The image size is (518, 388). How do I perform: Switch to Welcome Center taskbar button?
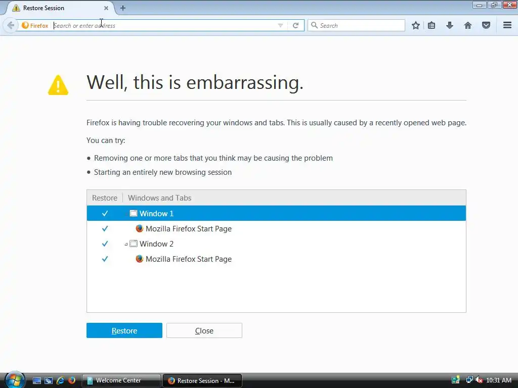click(121, 380)
